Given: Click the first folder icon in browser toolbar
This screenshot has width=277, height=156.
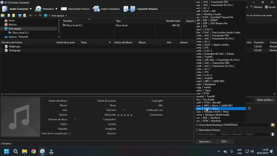Looking at the screenshot, I should 3,16.
